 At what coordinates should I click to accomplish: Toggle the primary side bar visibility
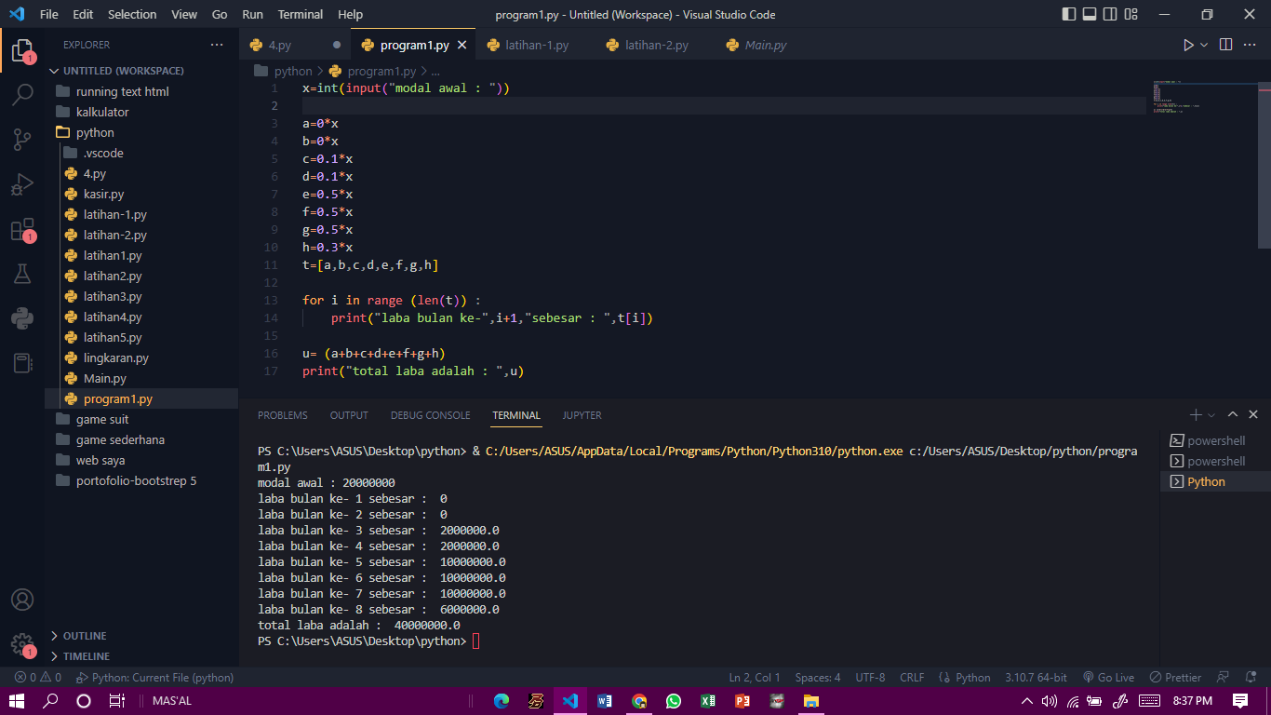(x=1068, y=15)
